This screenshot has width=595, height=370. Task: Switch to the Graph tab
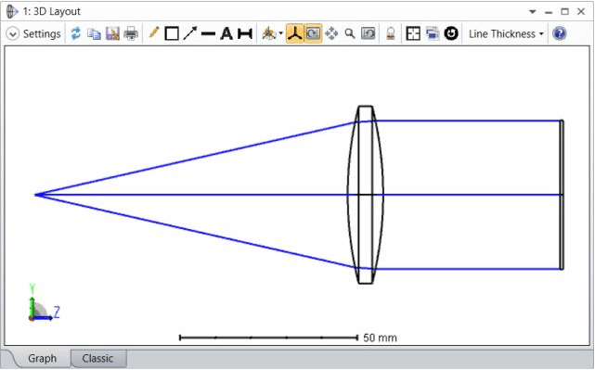[42, 358]
